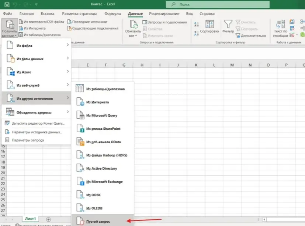This screenshot has width=305, height=226.
Task: Toggle the Фильтр funnel
Action: pyautogui.click(x=228, y=27)
